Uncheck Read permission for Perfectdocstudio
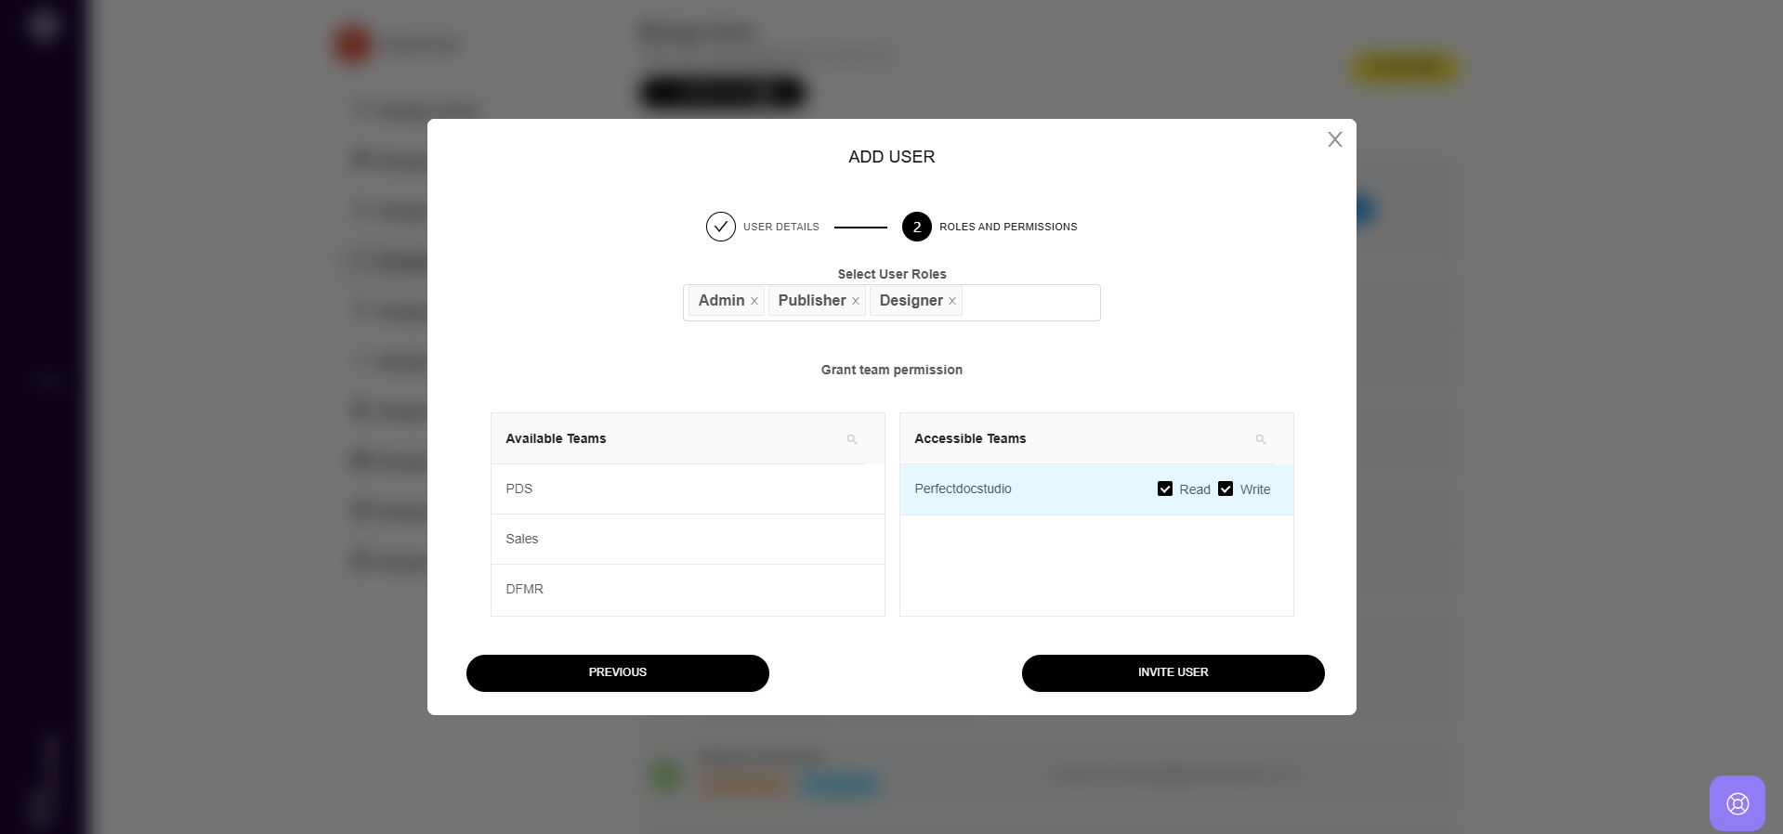 (x=1165, y=489)
